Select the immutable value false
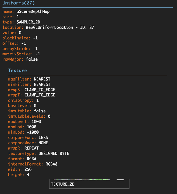Viewport: 177px width, 194px height. 40,111
